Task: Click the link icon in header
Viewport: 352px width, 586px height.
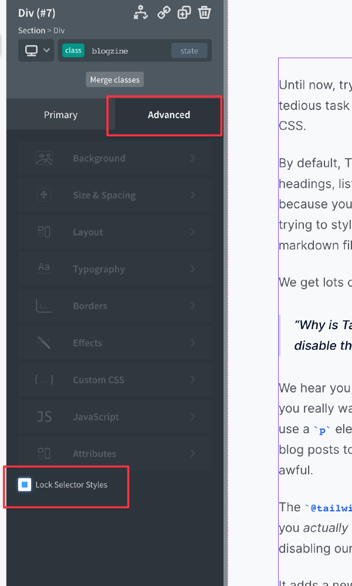Action: (164, 12)
